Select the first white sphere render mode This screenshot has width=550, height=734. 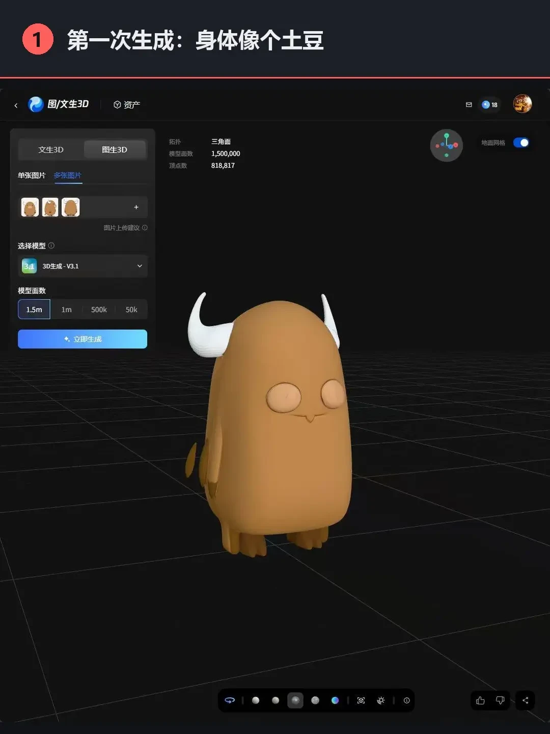[x=256, y=700]
